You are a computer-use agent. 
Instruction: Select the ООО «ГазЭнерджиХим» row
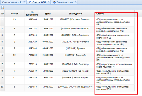[67, 88]
